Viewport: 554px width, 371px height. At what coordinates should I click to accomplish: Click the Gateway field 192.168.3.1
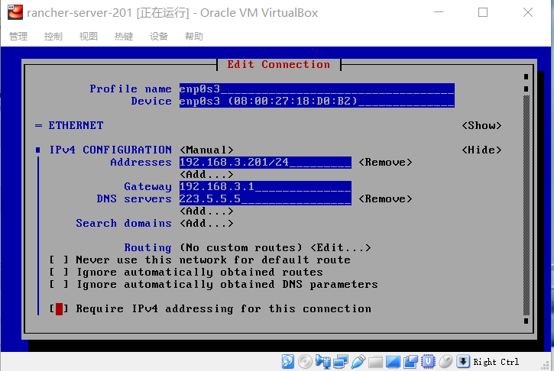265,187
